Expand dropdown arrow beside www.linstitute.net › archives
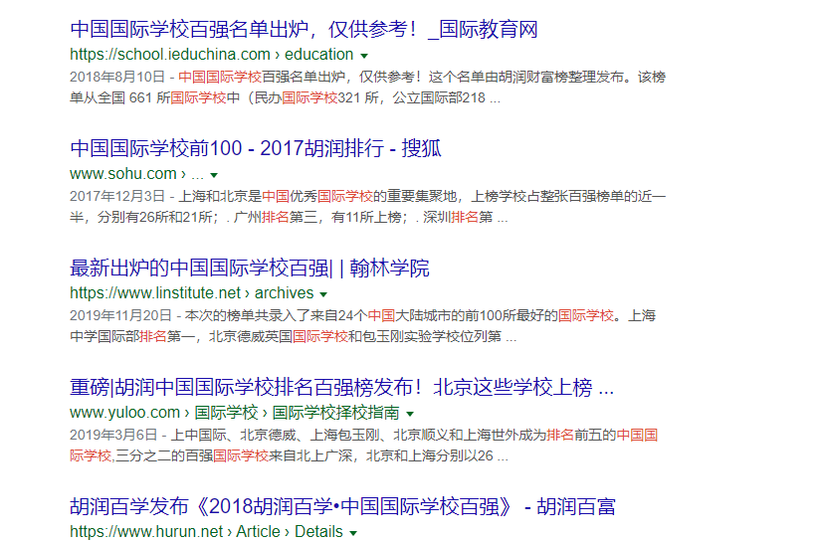818x542 pixels. click(x=323, y=294)
